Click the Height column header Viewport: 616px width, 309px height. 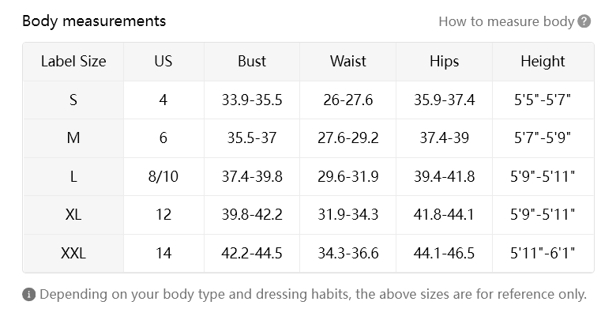(x=543, y=62)
